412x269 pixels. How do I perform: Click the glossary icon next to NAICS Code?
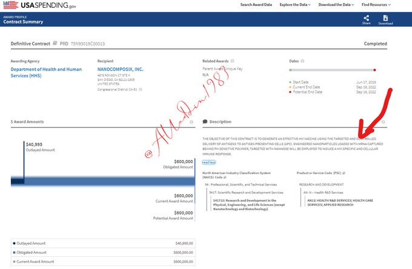pos(225,178)
